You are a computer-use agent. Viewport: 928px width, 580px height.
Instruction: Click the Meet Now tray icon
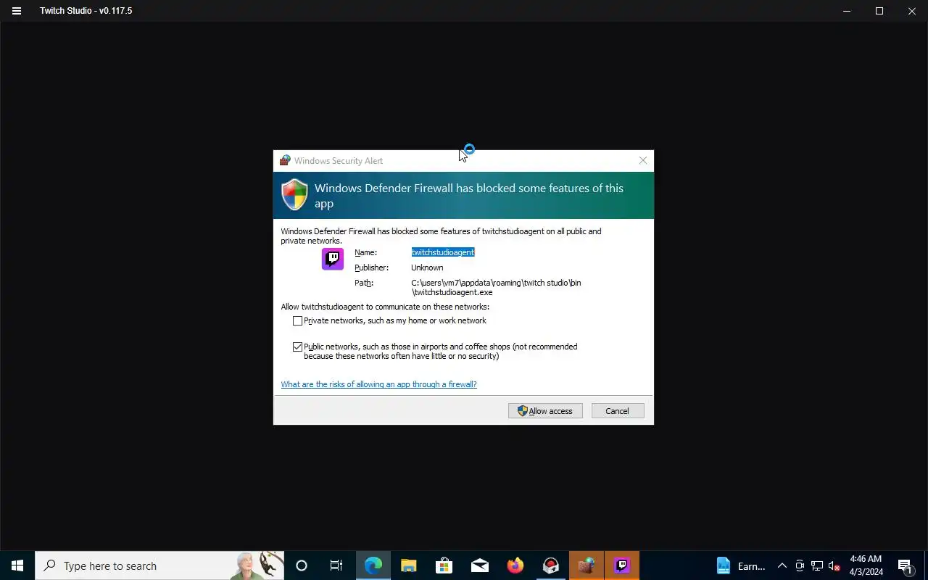(x=800, y=565)
